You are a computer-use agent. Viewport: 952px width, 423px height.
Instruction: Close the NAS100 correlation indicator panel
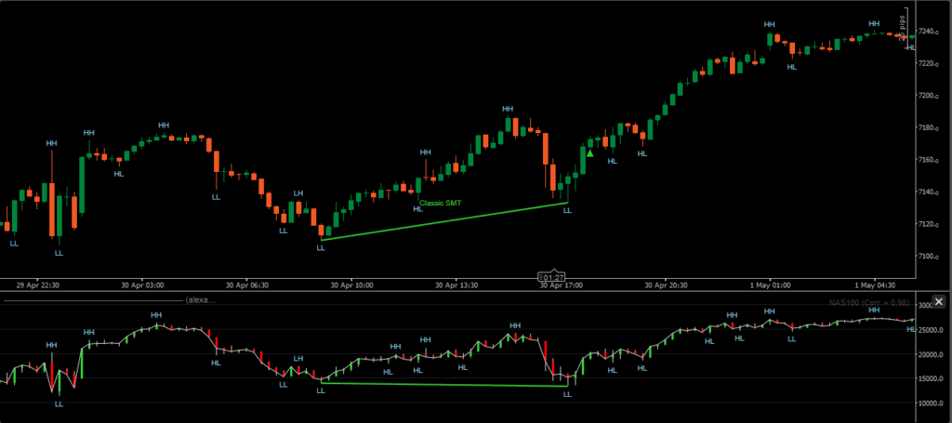[x=939, y=301]
